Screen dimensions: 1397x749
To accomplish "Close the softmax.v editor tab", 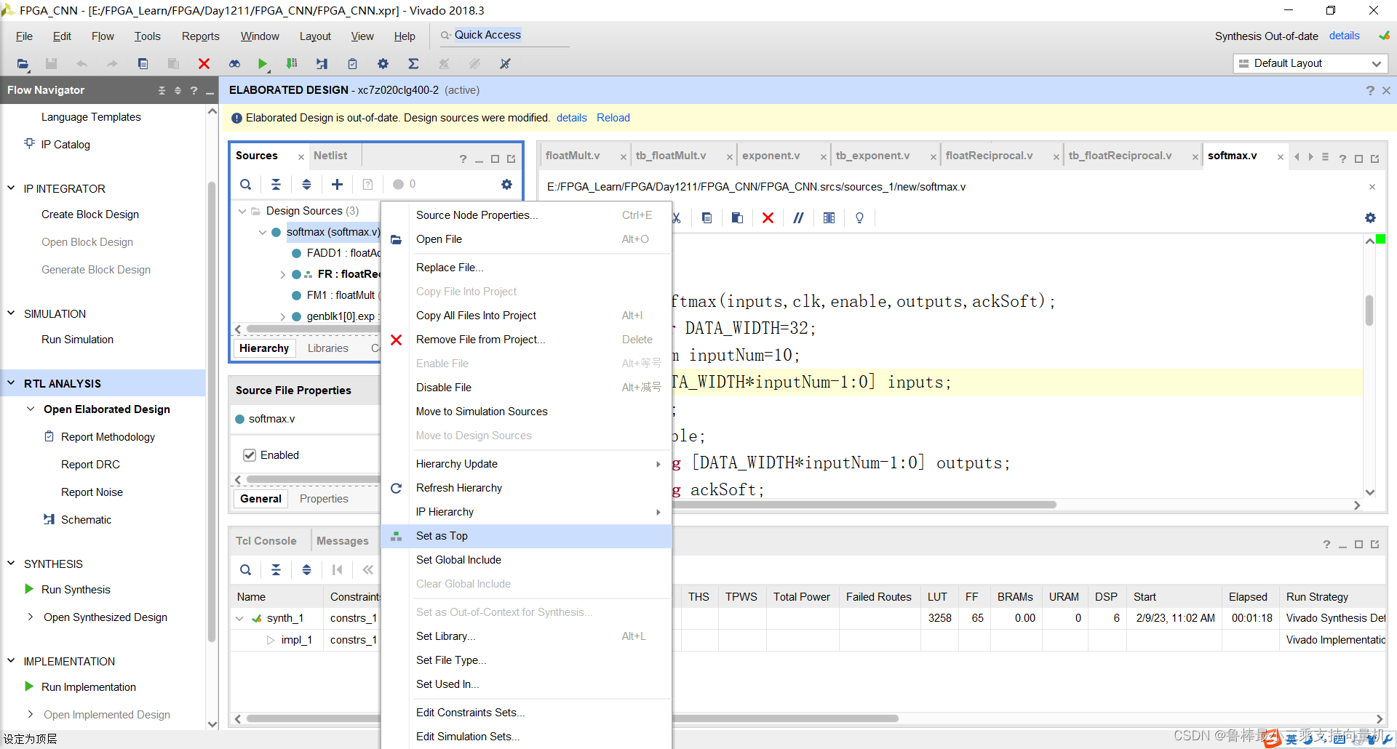I will coord(1281,157).
